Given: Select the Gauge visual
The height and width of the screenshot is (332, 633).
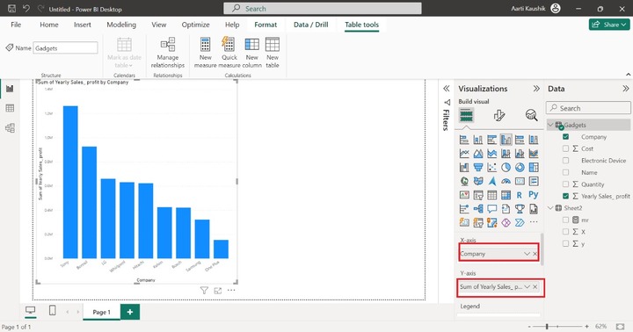Looking at the screenshot, I should coord(506,181).
